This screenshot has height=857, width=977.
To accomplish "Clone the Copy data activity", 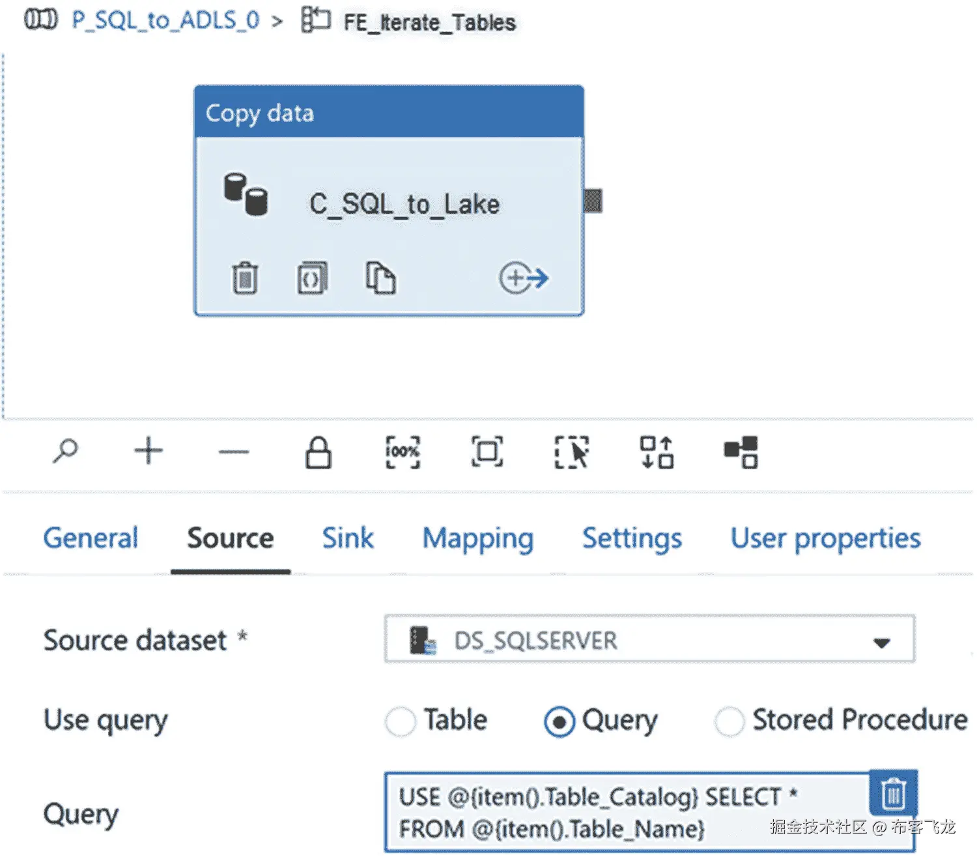I will 380,278.
